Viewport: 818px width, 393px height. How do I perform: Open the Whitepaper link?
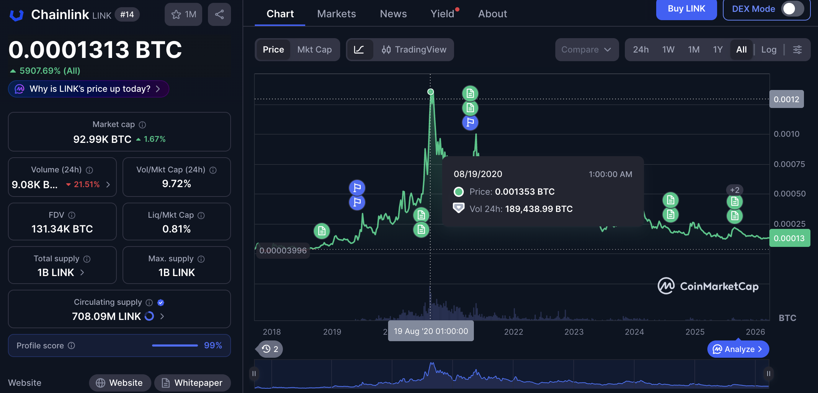pos(192,383)
